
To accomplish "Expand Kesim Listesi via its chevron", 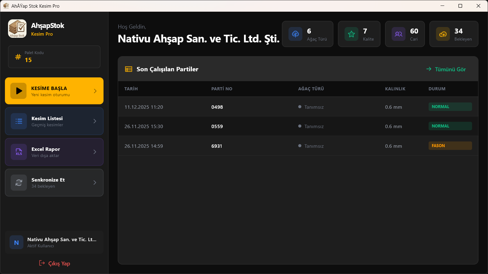I will pos(95,121).
